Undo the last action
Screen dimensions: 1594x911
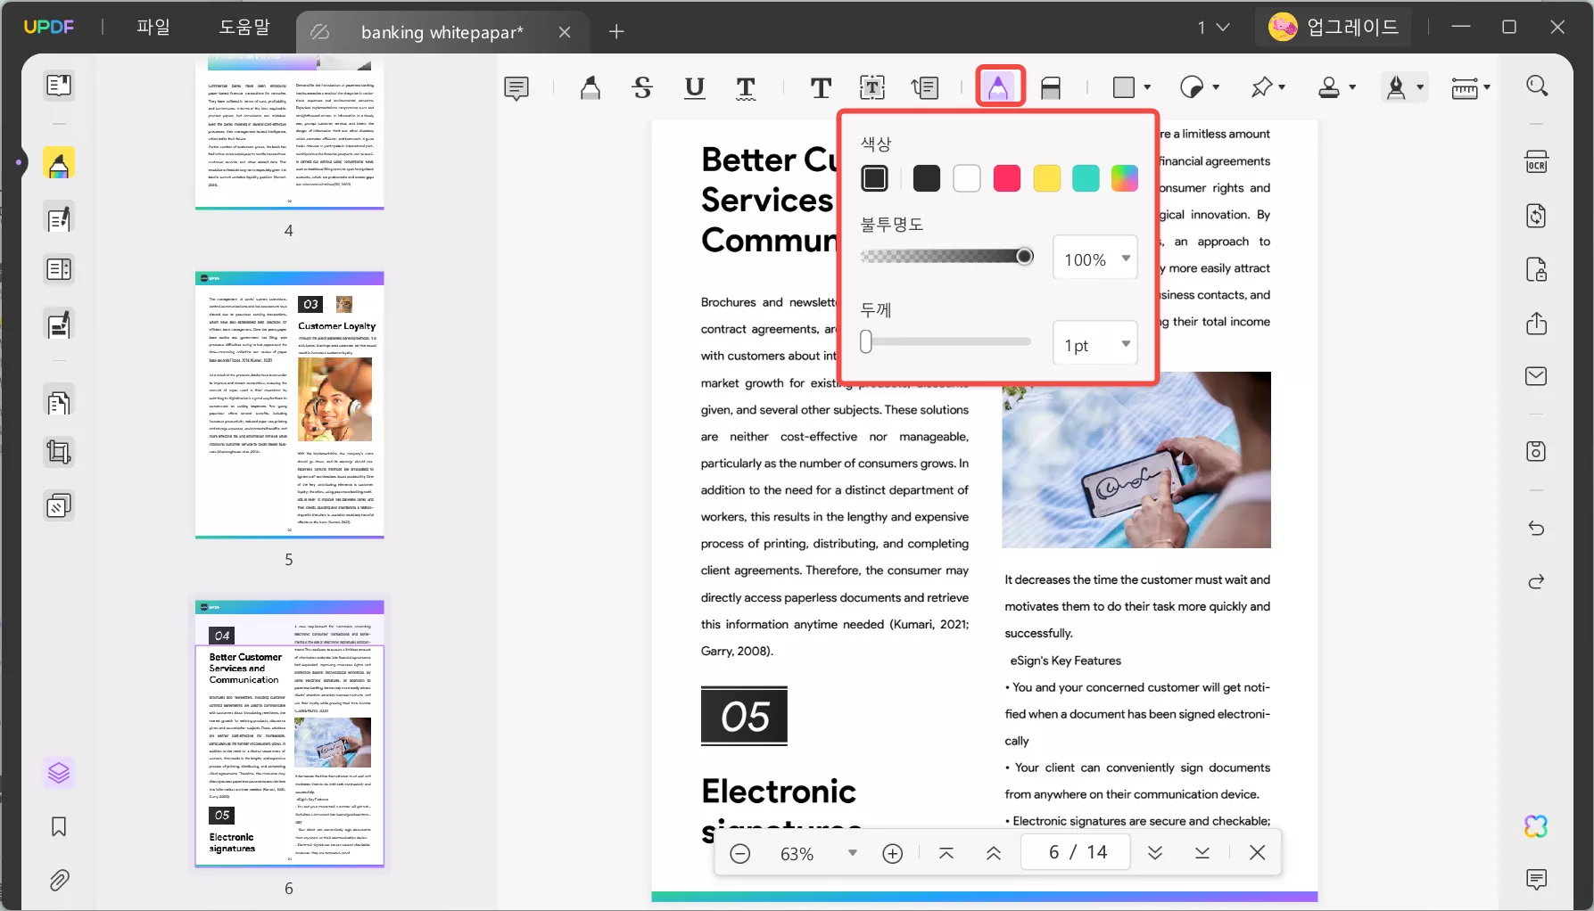coord(1536,528)
